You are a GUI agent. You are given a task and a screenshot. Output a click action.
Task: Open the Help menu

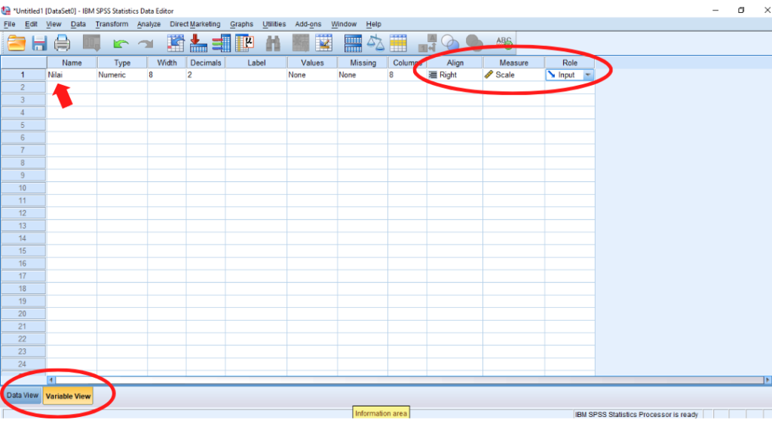coord(373,24)
